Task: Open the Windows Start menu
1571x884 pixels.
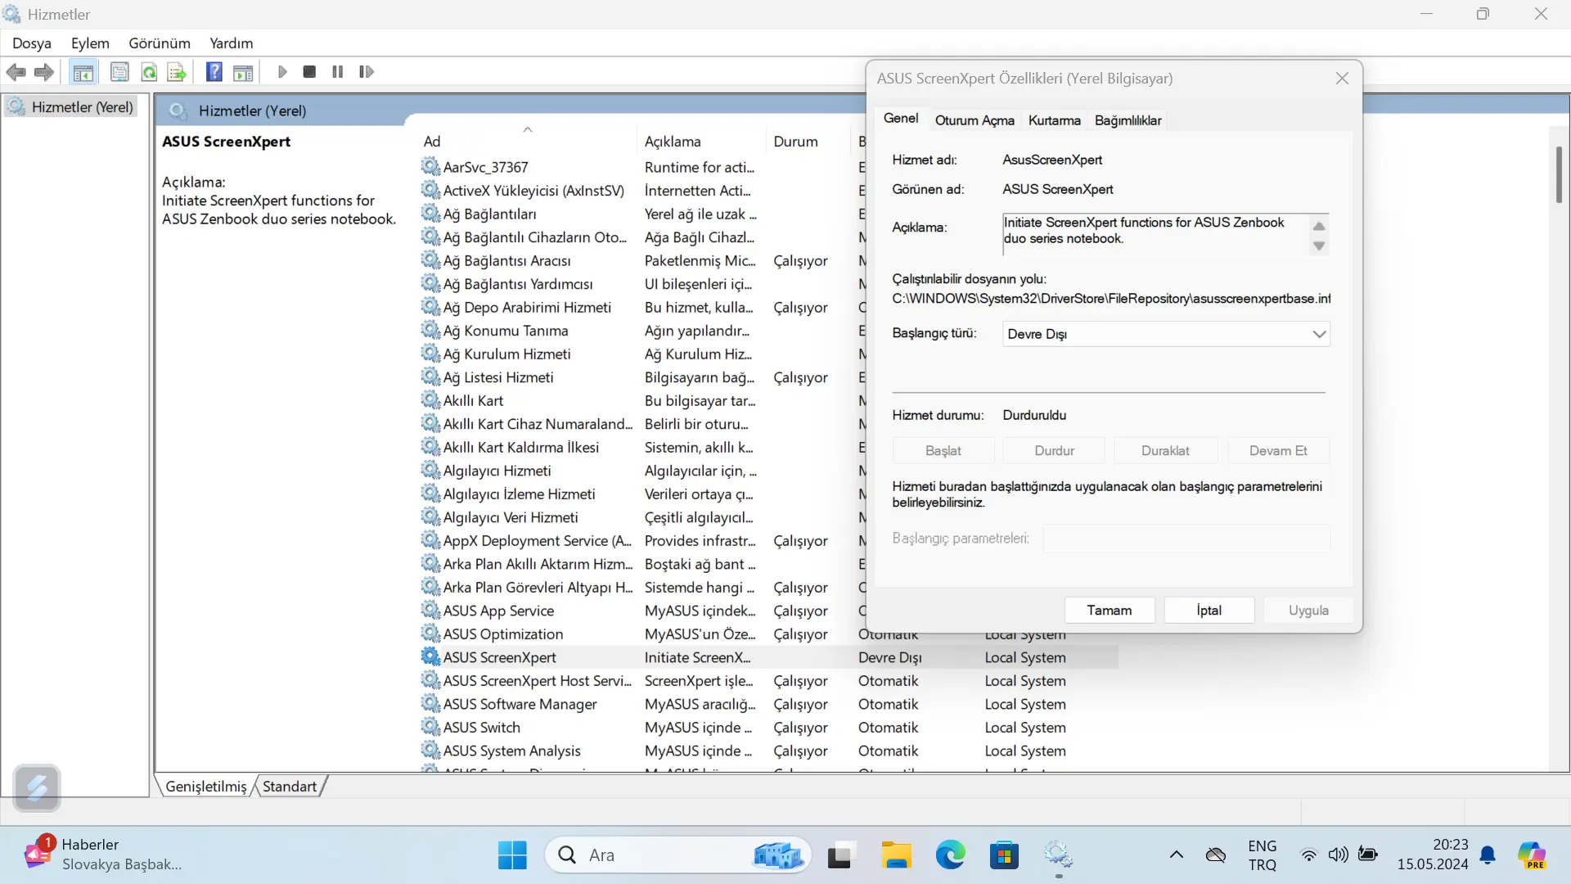Action: [x=512, y=855]
